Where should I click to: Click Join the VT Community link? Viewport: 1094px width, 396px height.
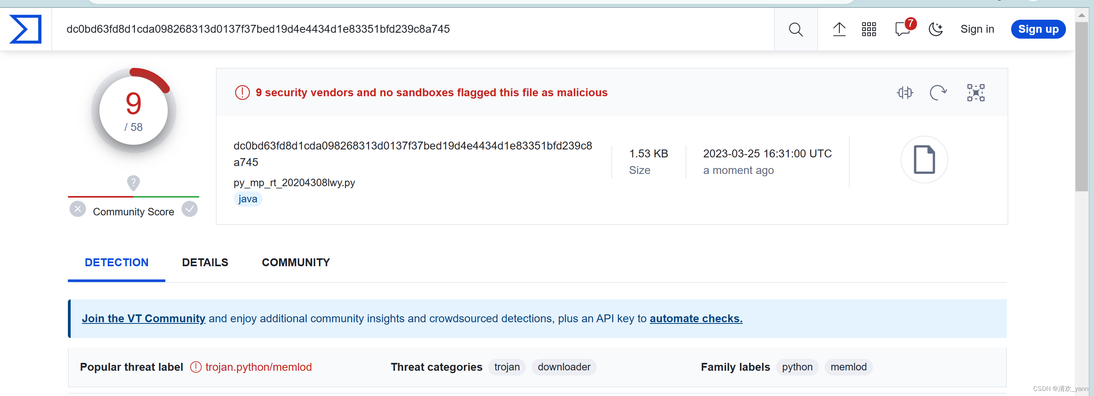[x=143, y=318]
